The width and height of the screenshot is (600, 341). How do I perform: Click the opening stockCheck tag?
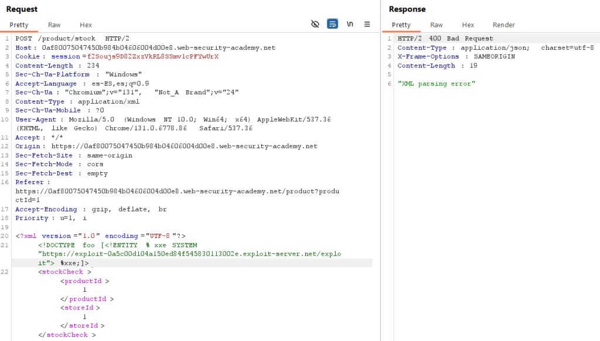click(x=64, y=272)
